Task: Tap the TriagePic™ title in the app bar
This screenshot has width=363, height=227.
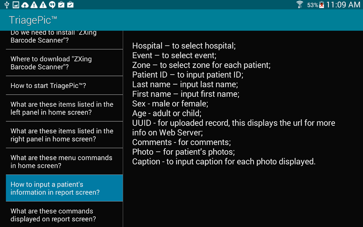Action: click(33, 20)
